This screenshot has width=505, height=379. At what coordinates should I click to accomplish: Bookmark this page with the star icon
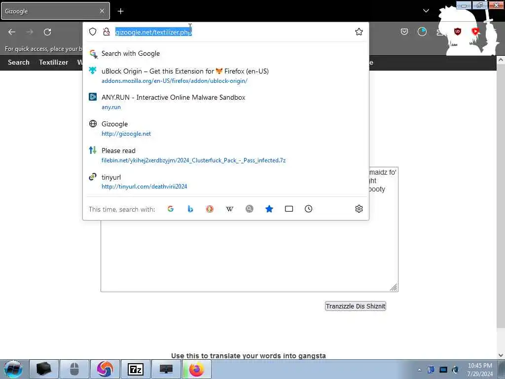point(359,32)
